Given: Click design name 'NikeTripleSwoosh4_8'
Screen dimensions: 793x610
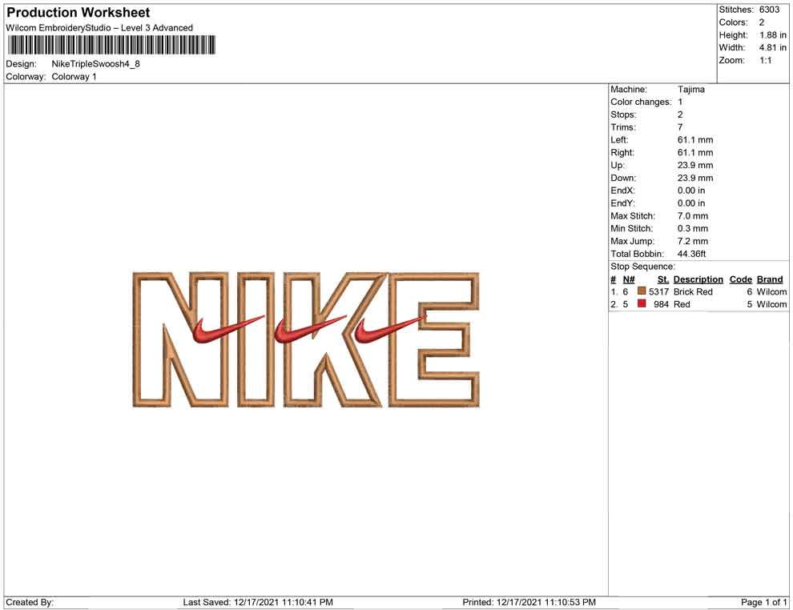Looking at the screenshot, I should pyautogui.click(x=95, y=64).
